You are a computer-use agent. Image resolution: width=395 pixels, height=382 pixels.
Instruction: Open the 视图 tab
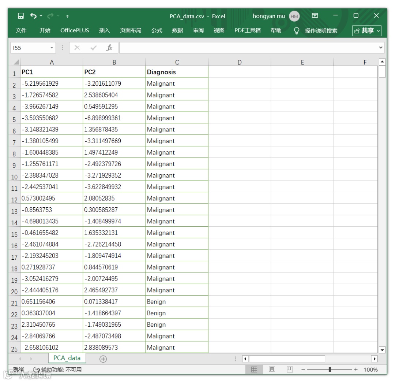[x=219, y=30]
